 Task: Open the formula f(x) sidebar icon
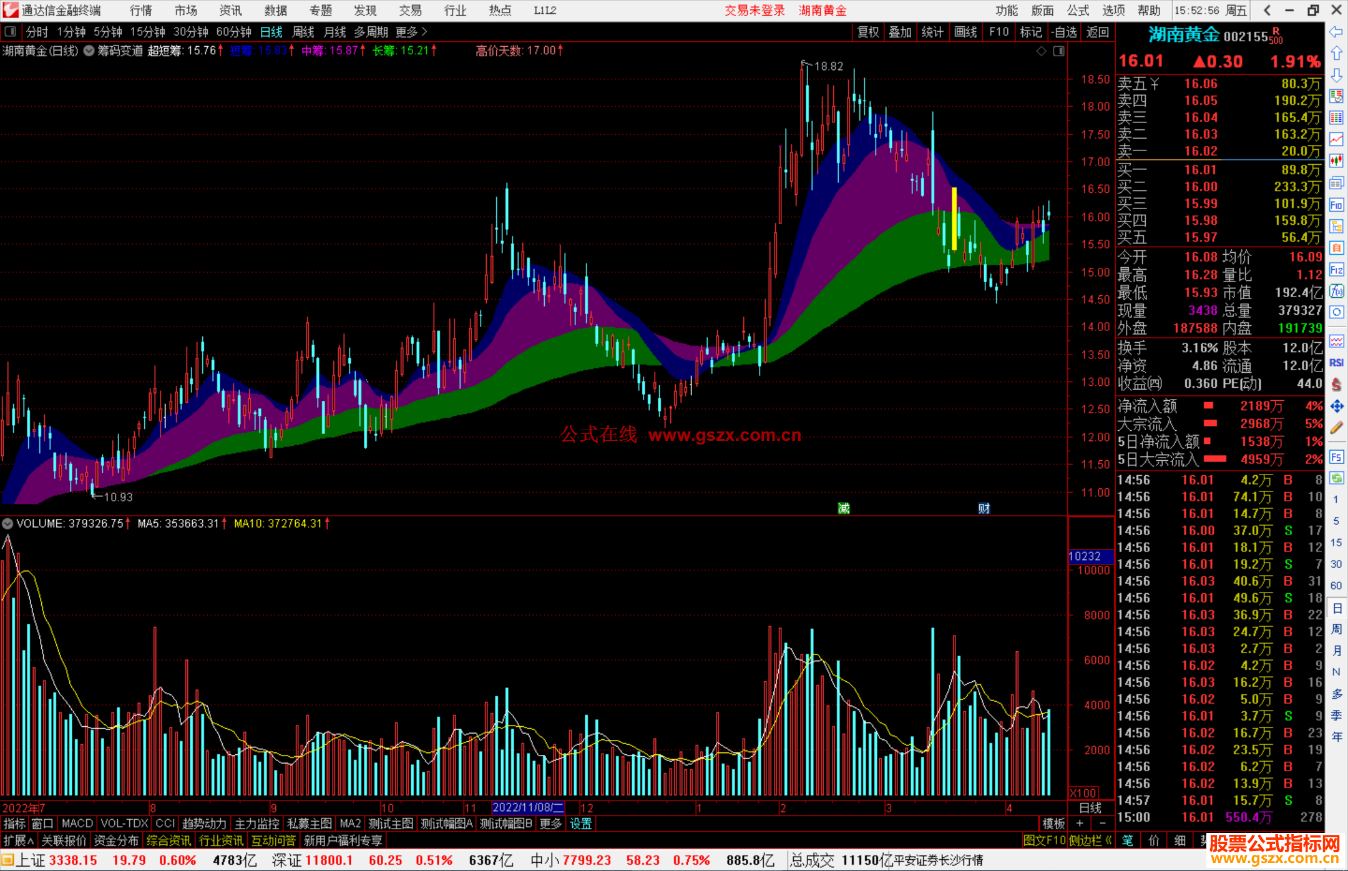click(1336, 291)
